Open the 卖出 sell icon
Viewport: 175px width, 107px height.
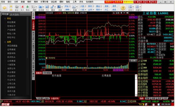tap(27, 8)
